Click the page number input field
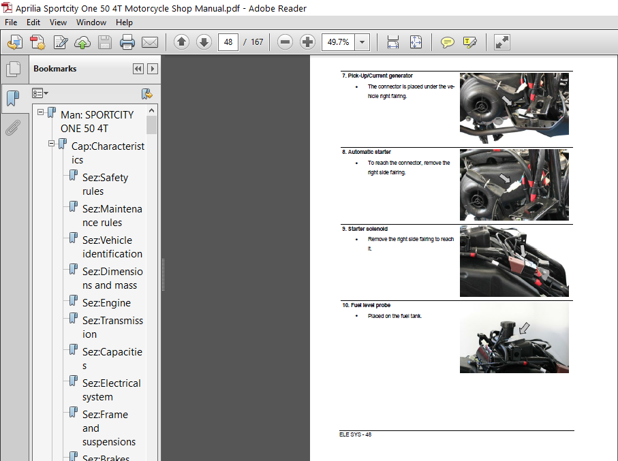Screen dimensions: 618x461 [228, 42]
